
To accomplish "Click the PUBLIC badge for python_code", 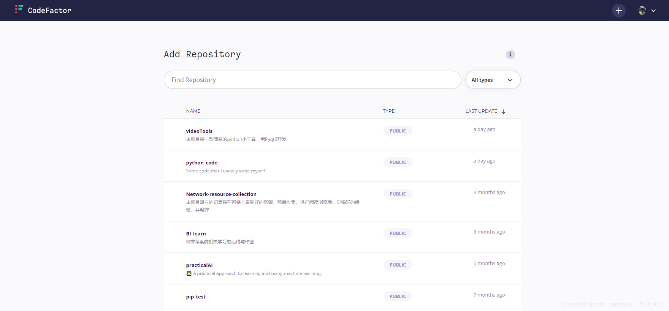I will pyautogui.click(x=398, y=162).
